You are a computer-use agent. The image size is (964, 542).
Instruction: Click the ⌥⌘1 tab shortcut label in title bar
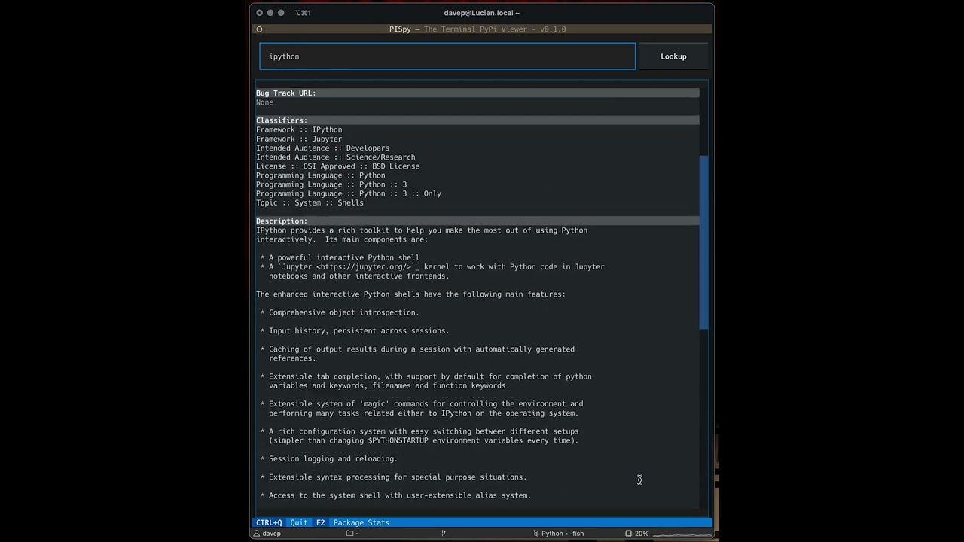(x=303, y=13)
